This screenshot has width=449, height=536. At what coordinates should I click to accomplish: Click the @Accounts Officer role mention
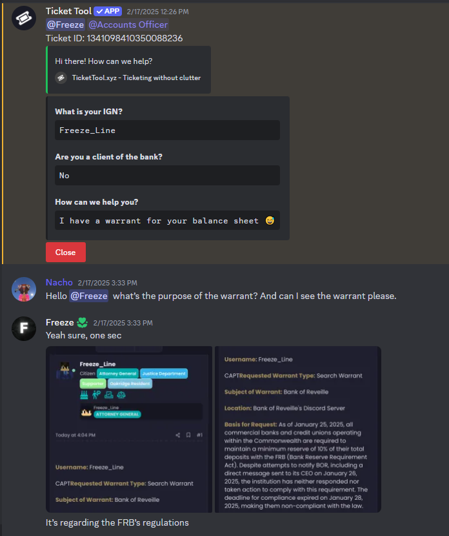pyautogui.click(x=128, y=25)
